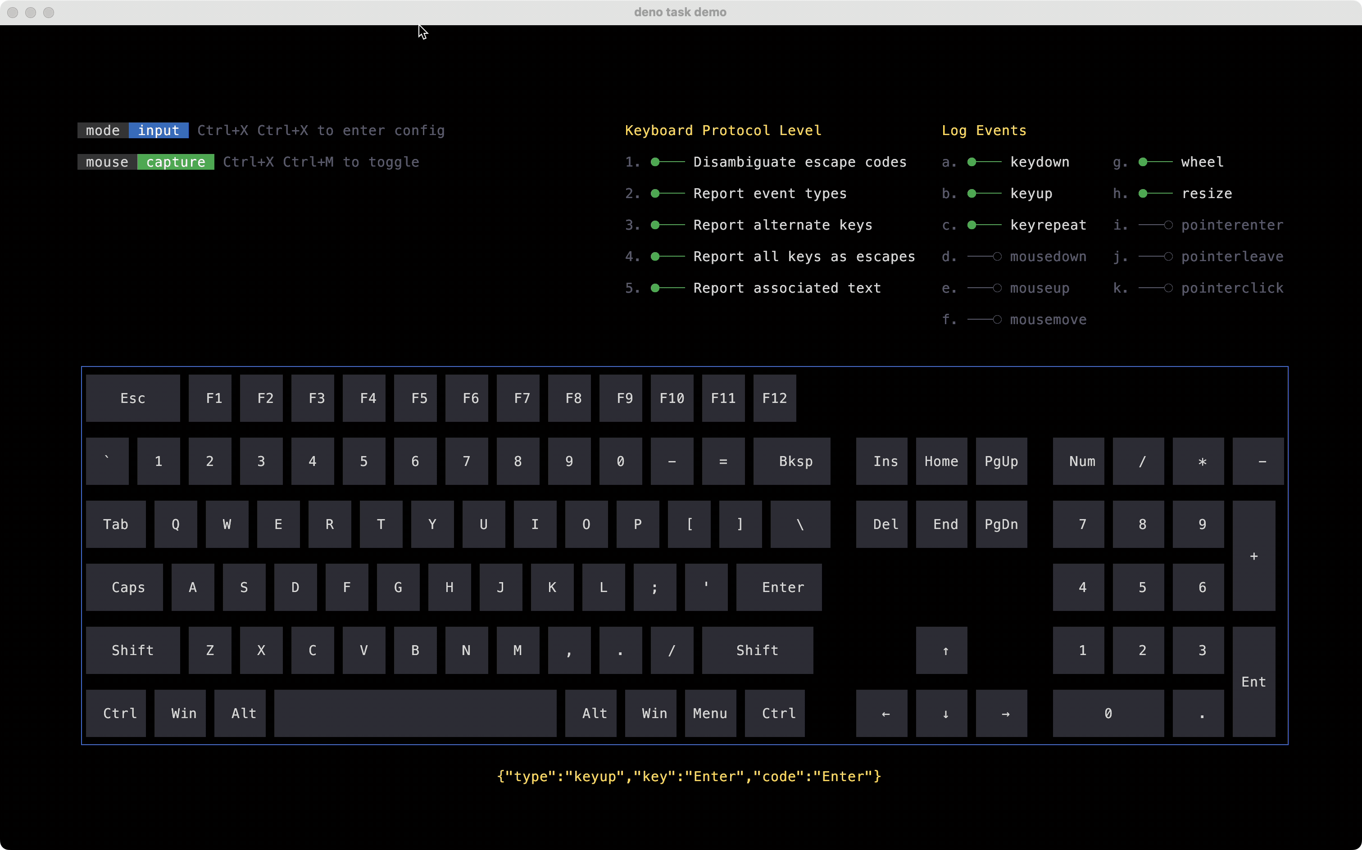Click the numpad 5 key

pyautogui.click(x=1138, y=587)
